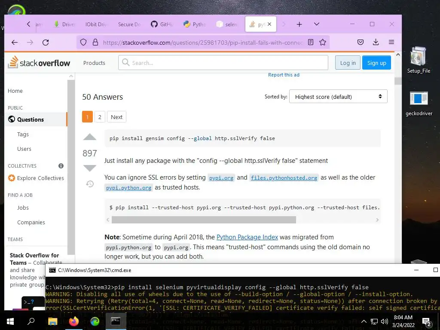Viewport: 440px width, 330px height.
Task: Open the pypi.python.org link
Action: 128,188
